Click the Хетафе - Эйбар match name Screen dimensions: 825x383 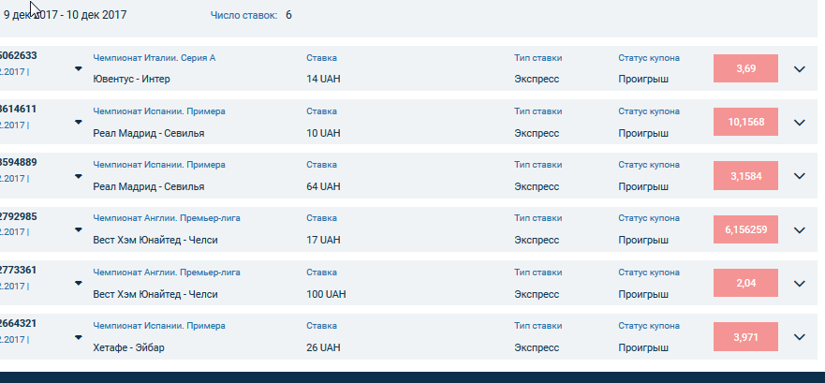point(128,347)
